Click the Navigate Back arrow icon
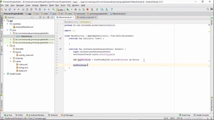The image size is (214, 120). [44, 10]
